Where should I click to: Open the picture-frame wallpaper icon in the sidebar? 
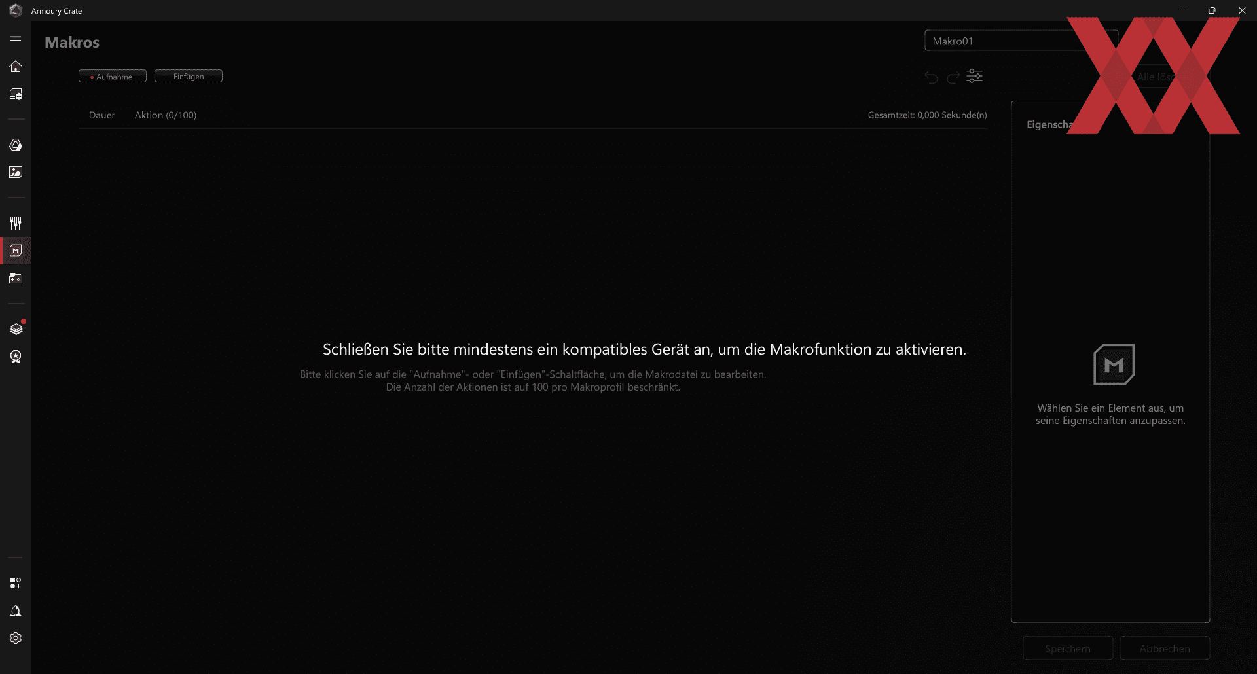pos(16,172)
